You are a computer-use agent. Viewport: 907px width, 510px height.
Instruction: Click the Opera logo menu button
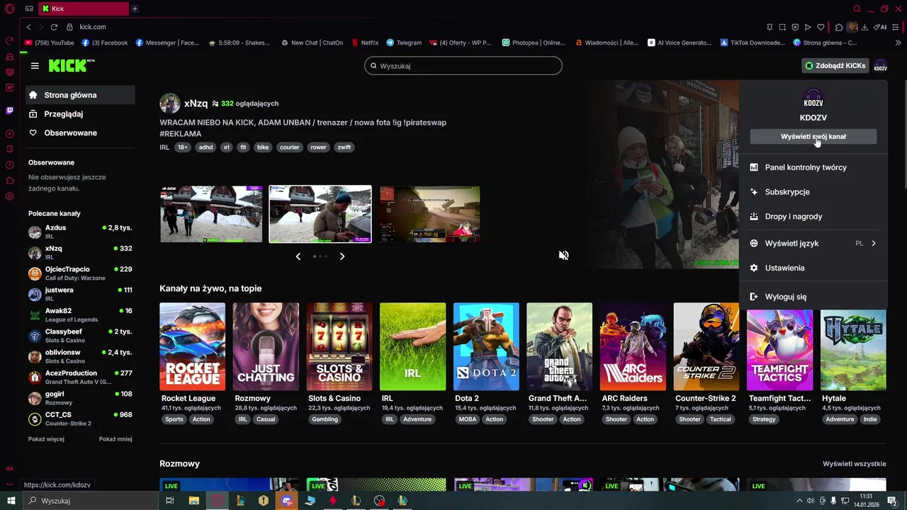(10, 8)
